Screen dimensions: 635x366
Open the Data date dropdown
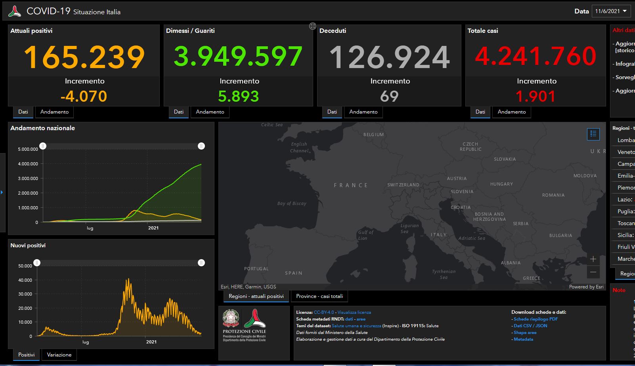611,11
